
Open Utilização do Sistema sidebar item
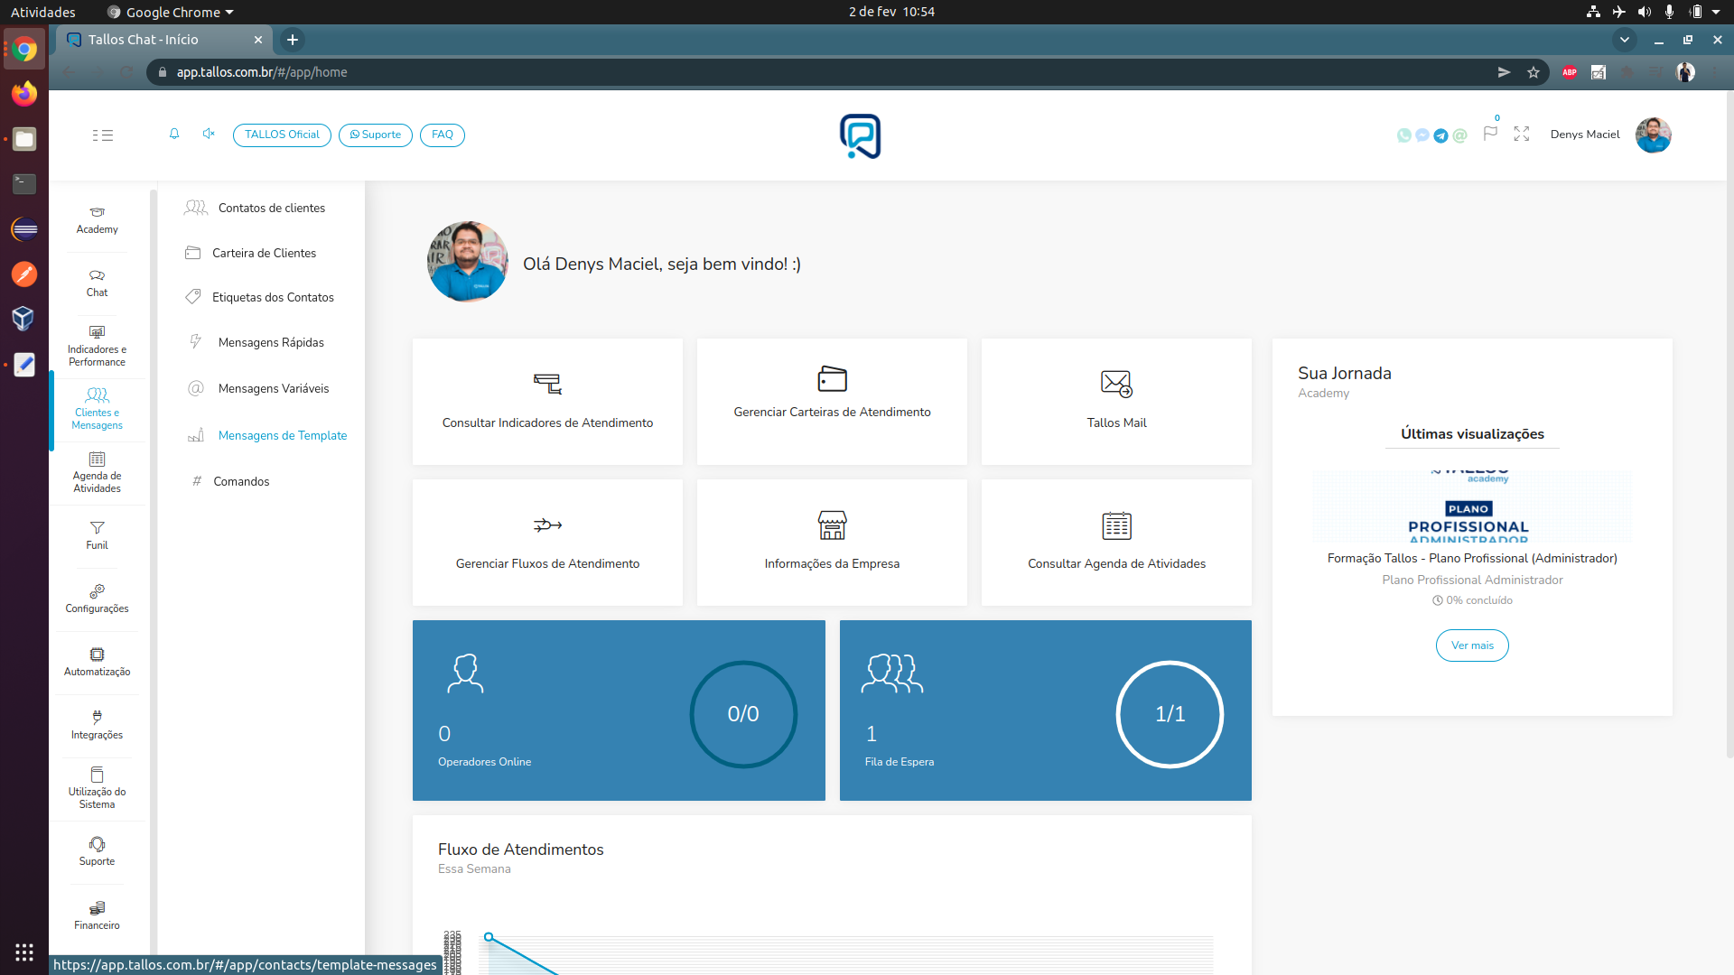[x=97, y=788]
